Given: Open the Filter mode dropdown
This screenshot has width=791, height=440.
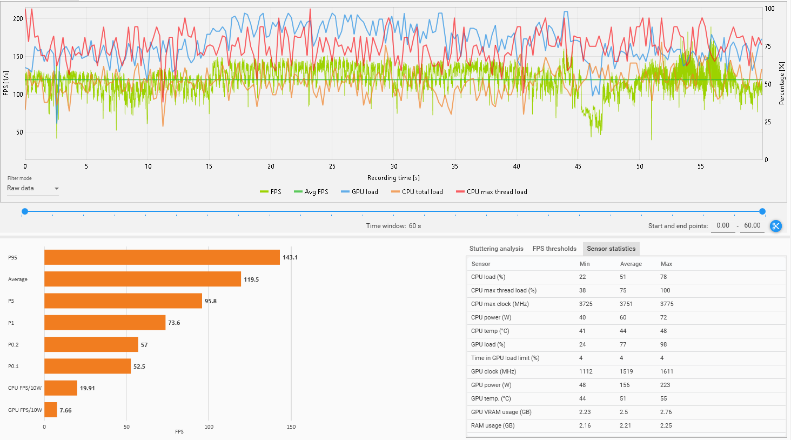Looking at the screenshot, I should pos(33,189).
